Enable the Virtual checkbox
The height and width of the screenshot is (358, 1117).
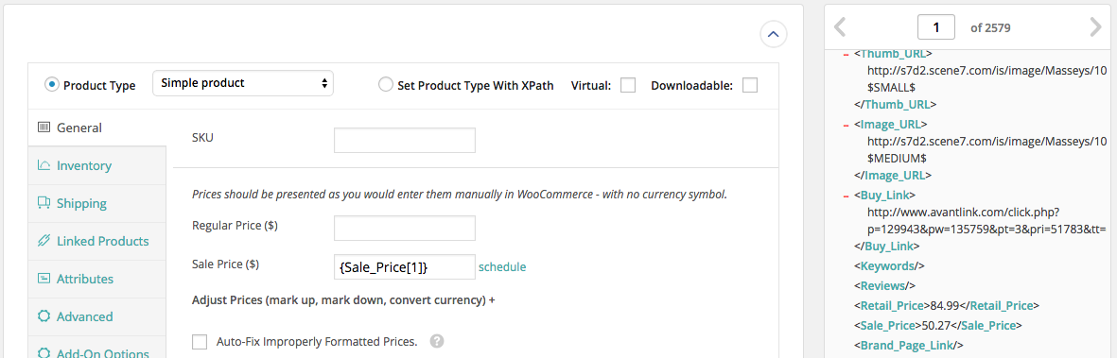tap(628, 85)
